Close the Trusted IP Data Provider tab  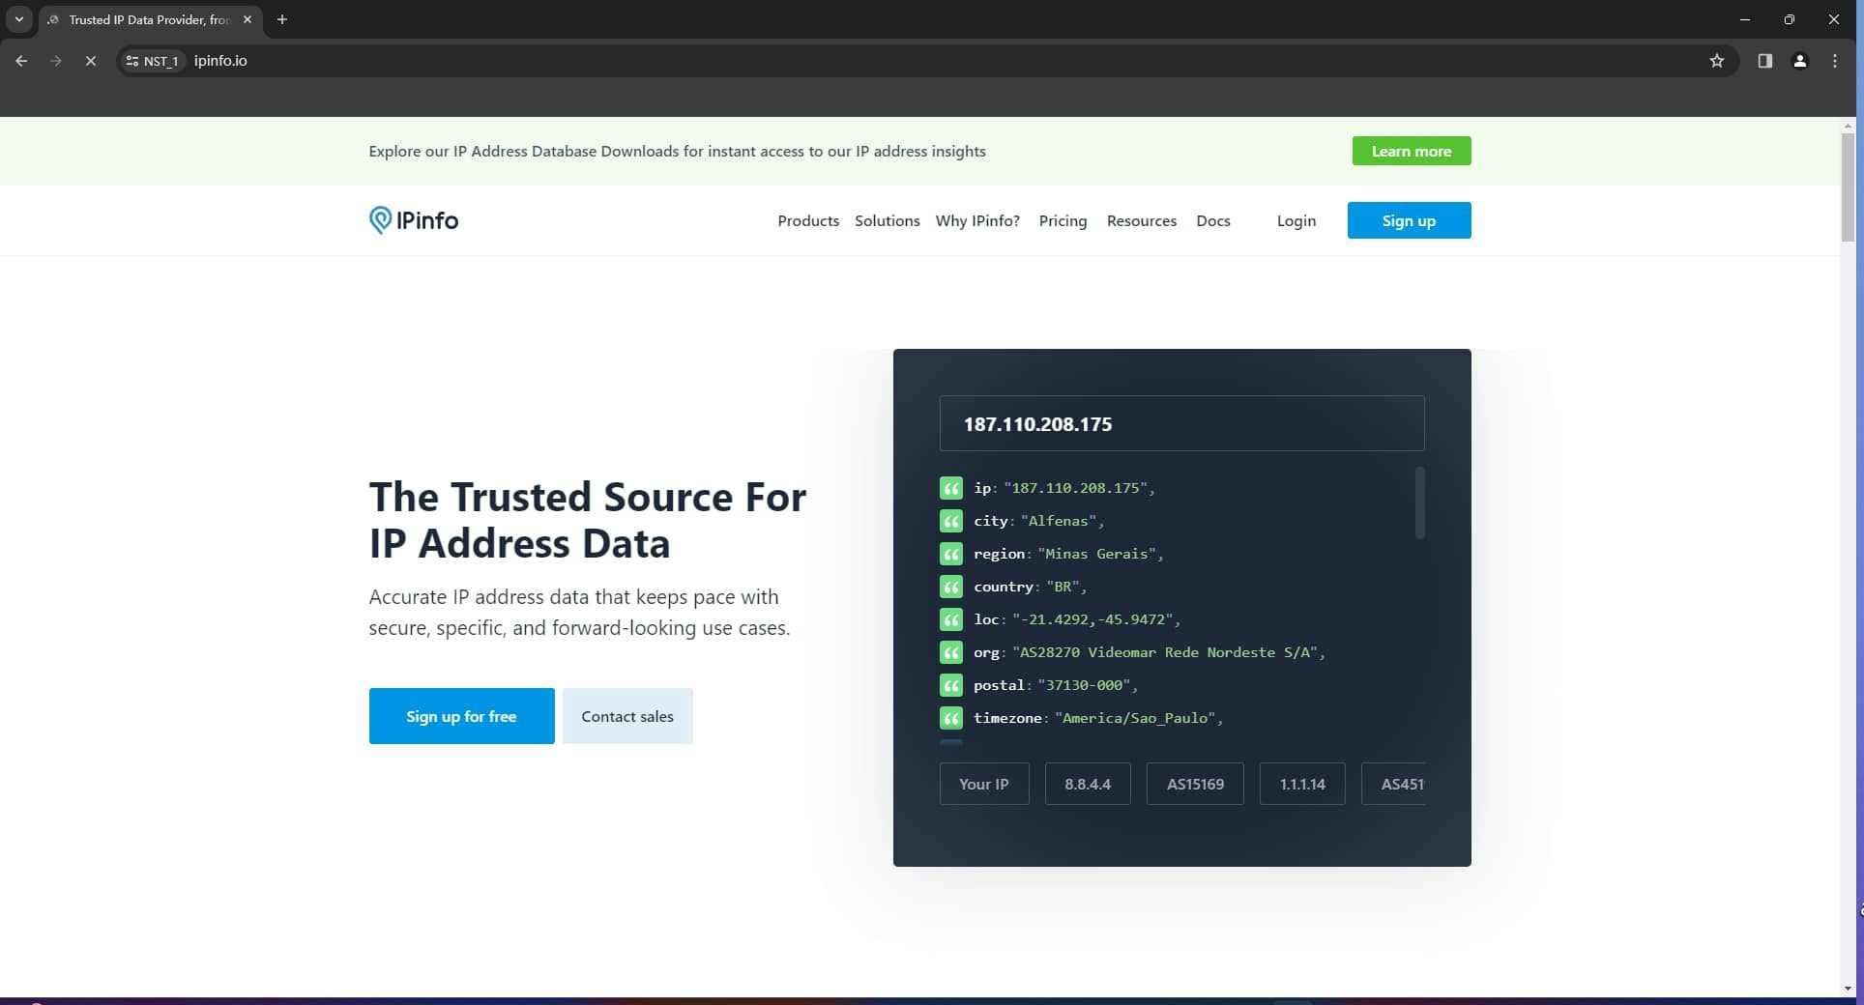(x=248, y=19)
